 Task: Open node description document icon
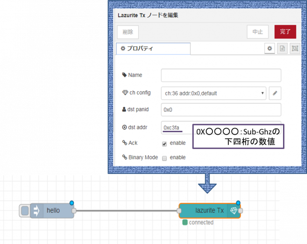click(x=283, y=48)
